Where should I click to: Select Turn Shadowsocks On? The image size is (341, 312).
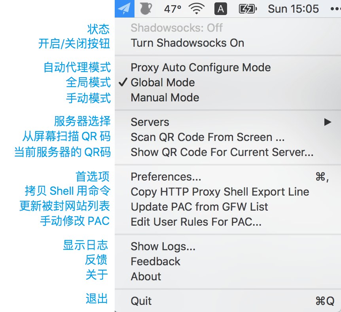pos(228,43)
